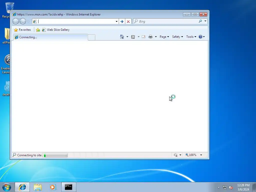Expand the address bar autocomplete dropdown

click(x=116, y=21)
